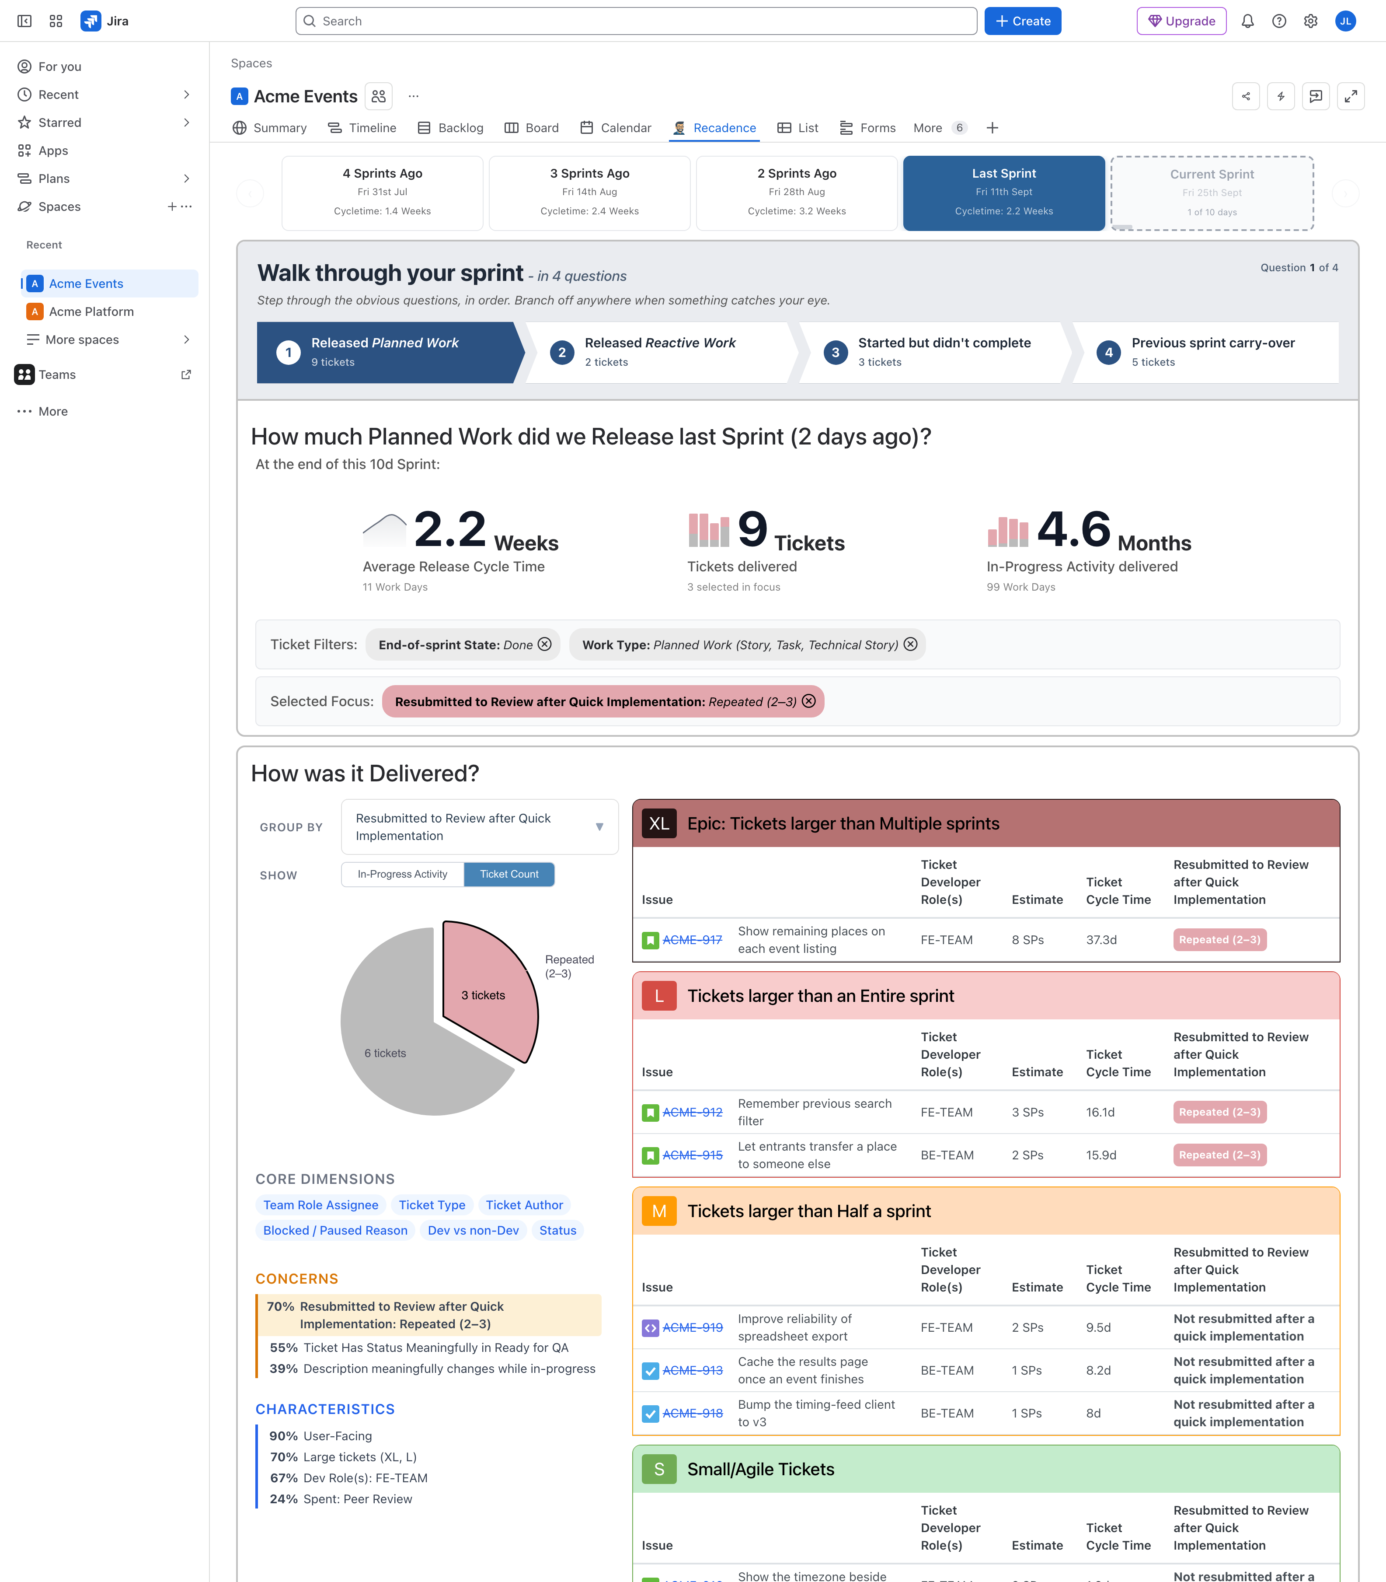Viewport: 1386px width, 1582px height.
Task: Click the Create button
Action: (1023, 21)
